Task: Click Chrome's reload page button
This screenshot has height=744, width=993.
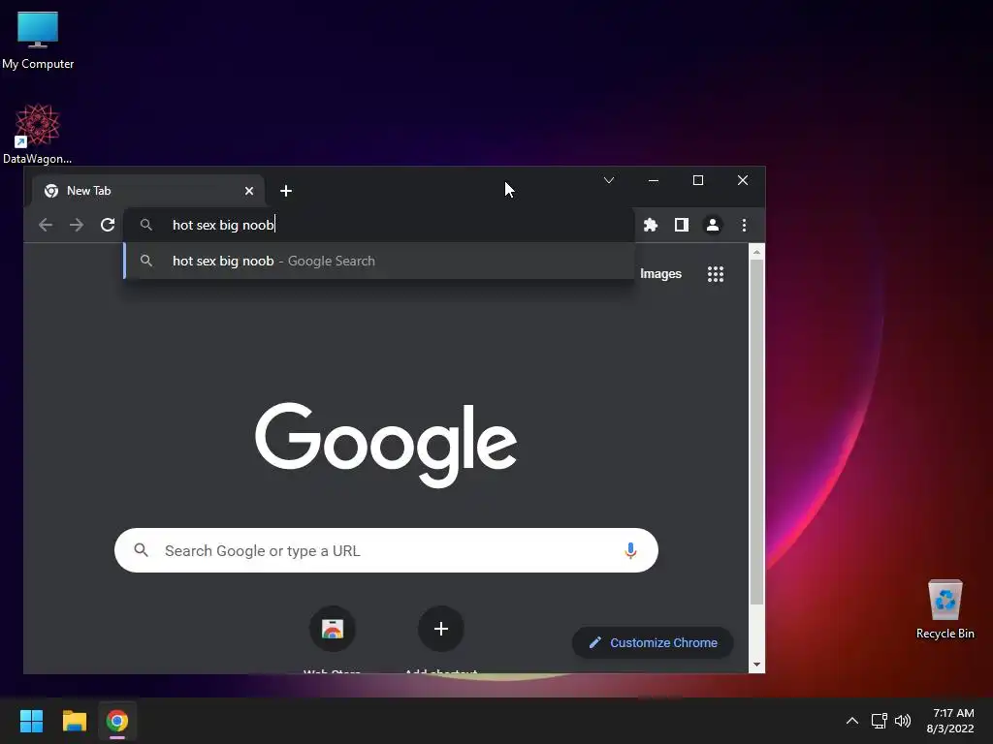Action: (x=108, y=225)
